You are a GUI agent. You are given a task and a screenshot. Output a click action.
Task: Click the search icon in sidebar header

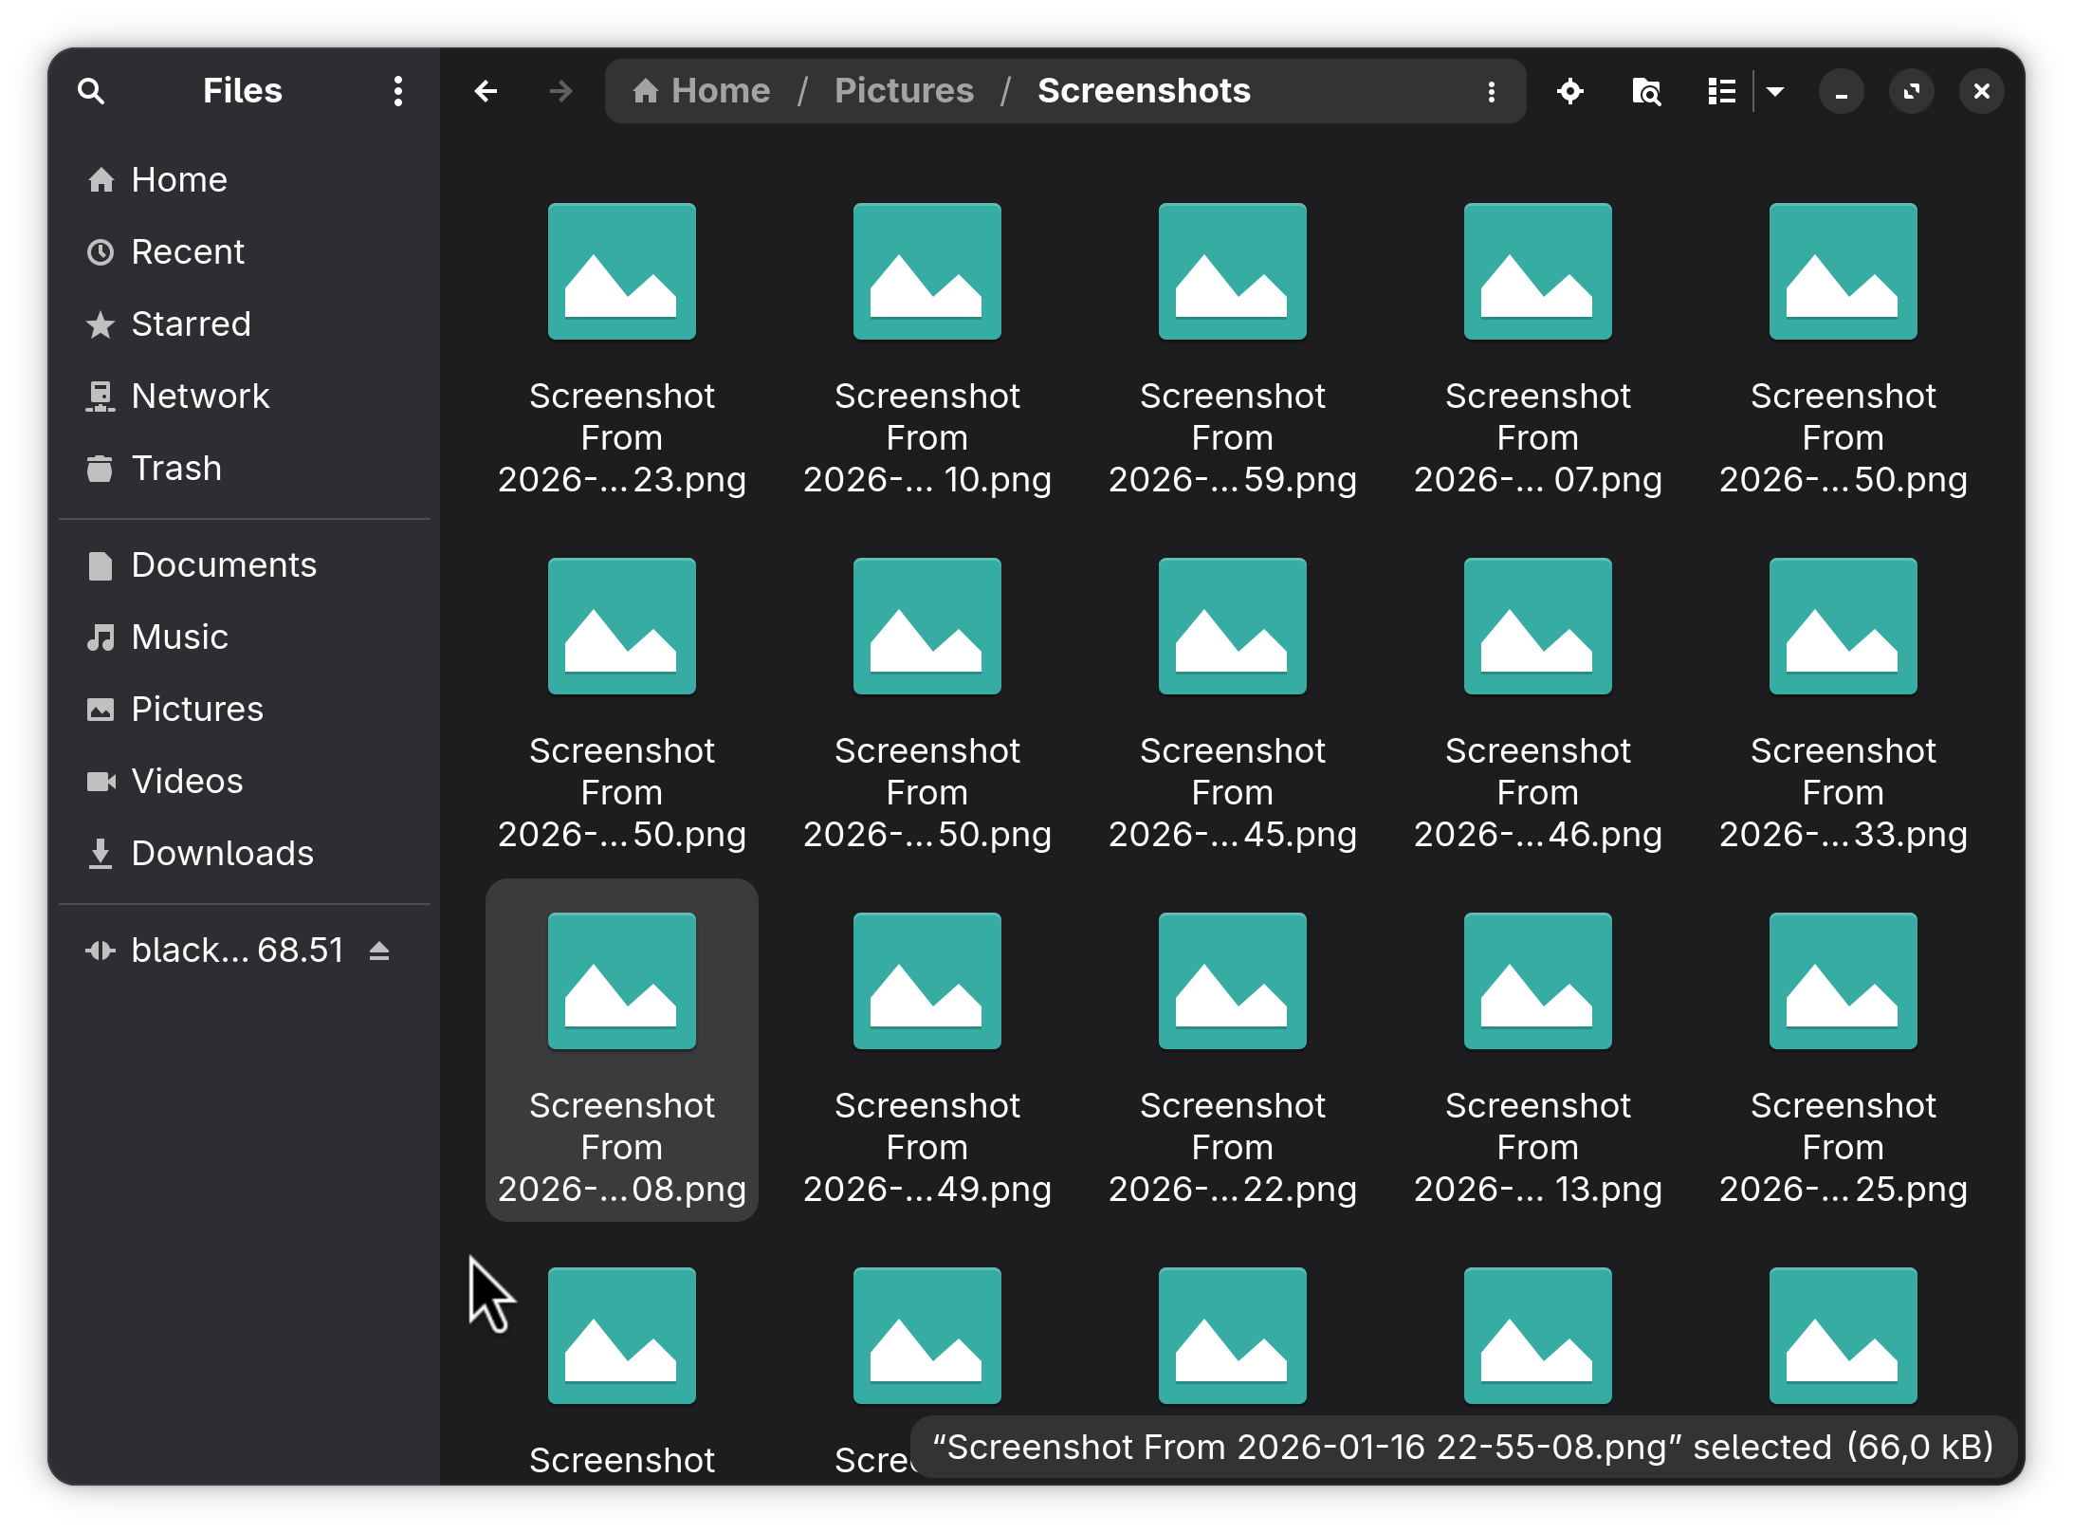[91, 91]
